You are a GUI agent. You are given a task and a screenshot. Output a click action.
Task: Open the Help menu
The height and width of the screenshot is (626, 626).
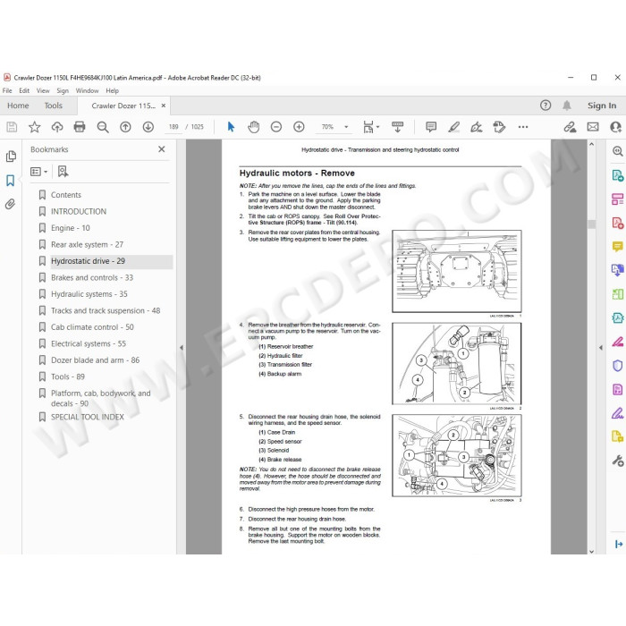[112, 90]
